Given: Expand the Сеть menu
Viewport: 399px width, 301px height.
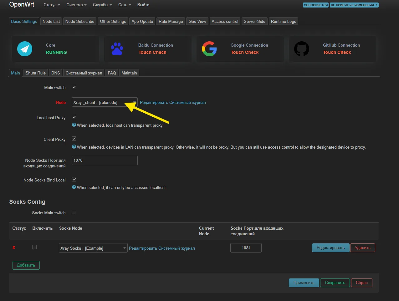Looking at the screenshot, I should coord(125,5).
